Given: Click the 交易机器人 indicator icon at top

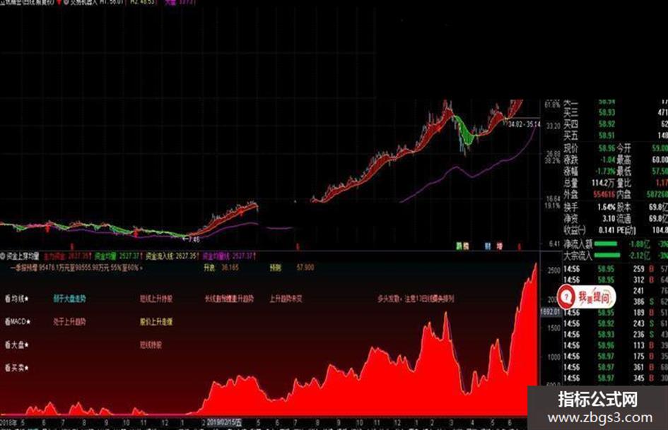Looking at the screenshot, I should coord(66,2).
